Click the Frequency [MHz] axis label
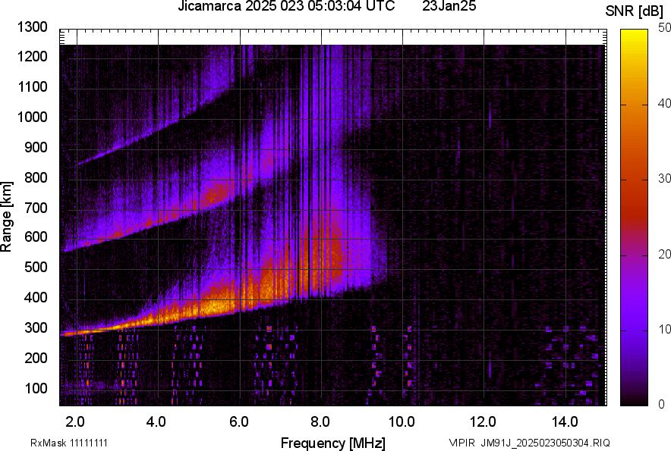The height and width of the screenshot is (451, 671). [332, 443]
